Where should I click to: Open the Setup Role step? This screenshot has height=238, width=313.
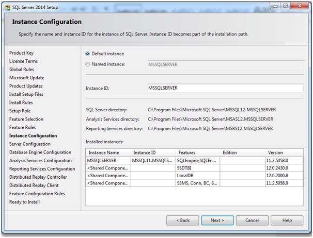[20, 111]
